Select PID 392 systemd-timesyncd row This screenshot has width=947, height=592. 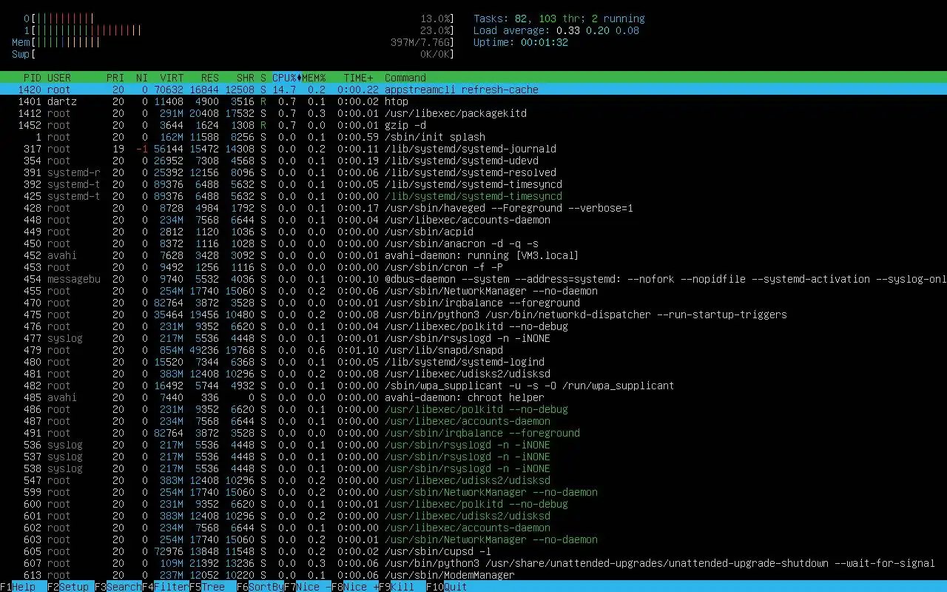pos(473,184)
